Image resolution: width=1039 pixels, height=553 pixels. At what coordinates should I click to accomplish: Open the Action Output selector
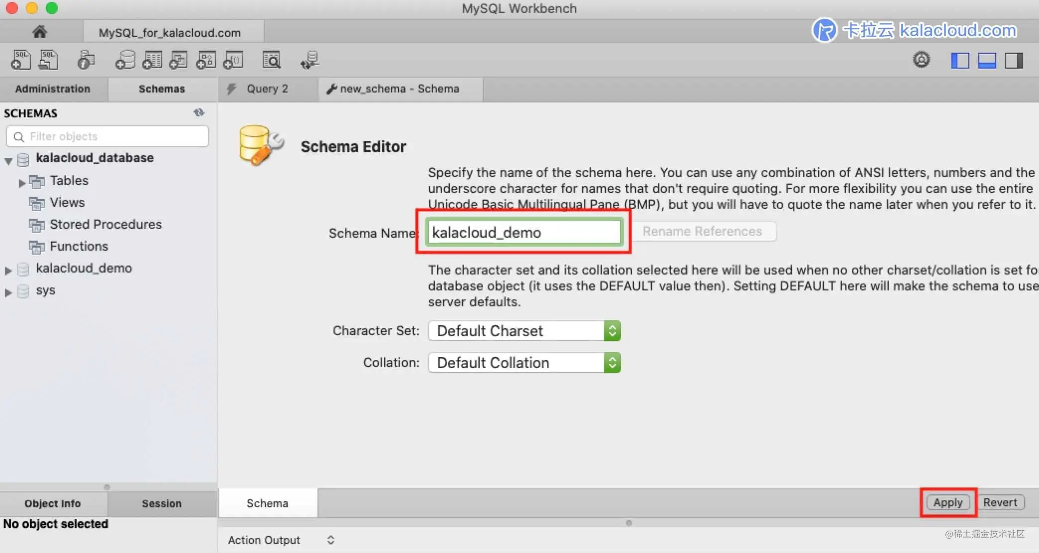(330, 540)
